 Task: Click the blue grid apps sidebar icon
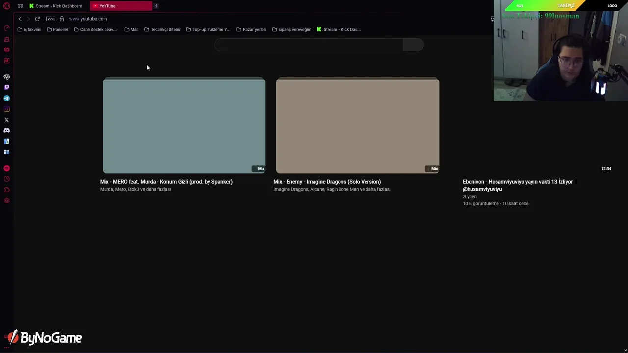pyautogui.click(x=6, y=152)
